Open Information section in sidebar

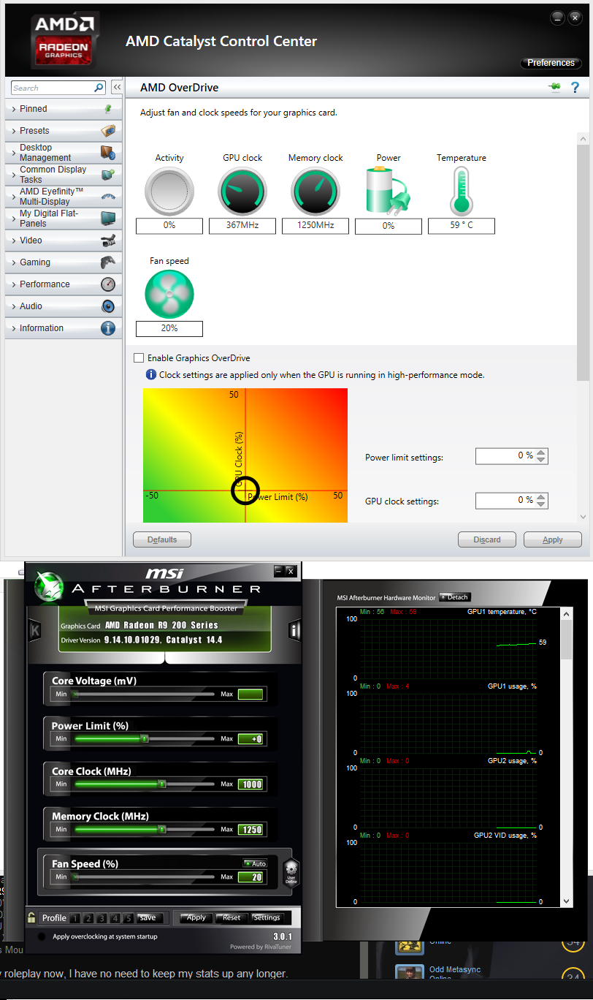click(64, 328)
